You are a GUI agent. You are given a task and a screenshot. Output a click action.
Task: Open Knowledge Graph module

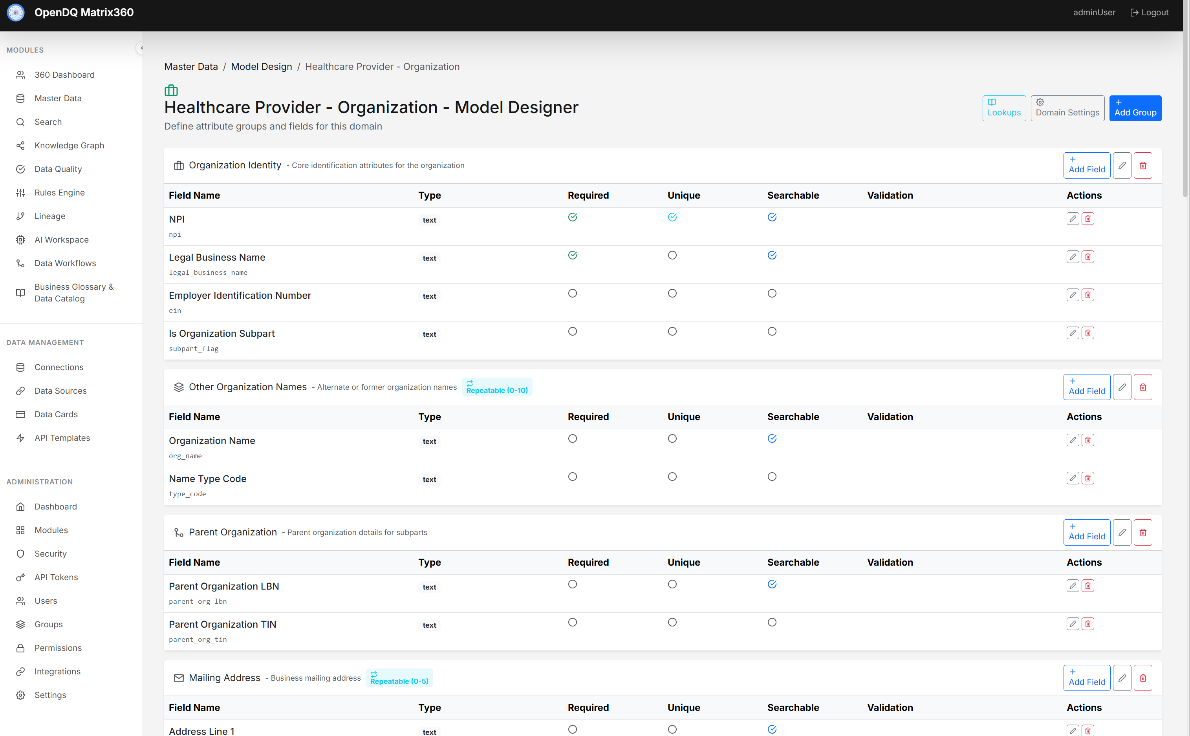[x=69, y=146]
